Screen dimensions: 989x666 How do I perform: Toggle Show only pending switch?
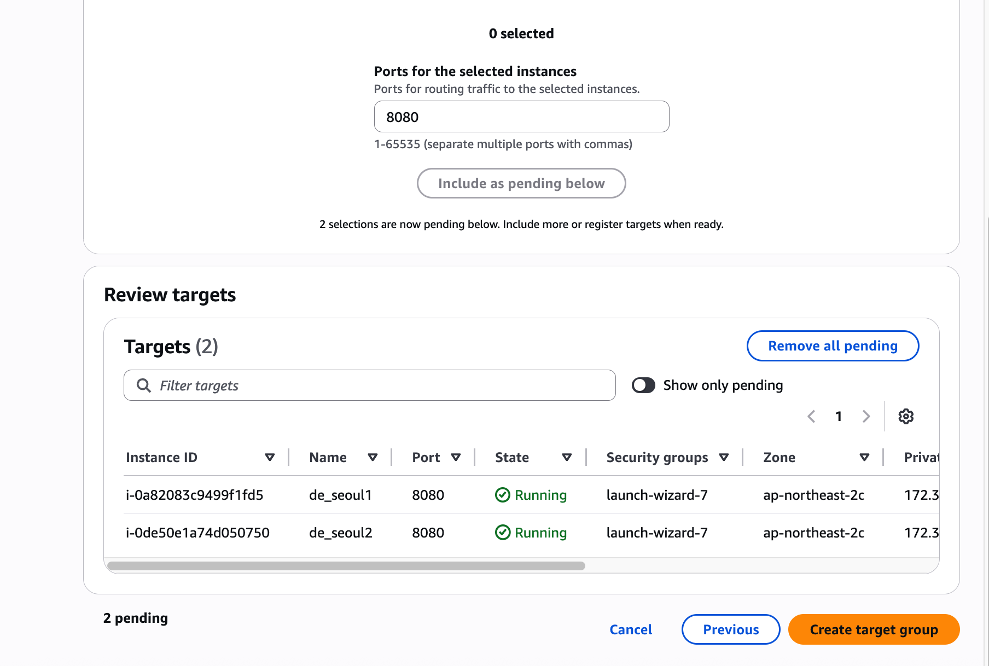(x=643, y=385)
